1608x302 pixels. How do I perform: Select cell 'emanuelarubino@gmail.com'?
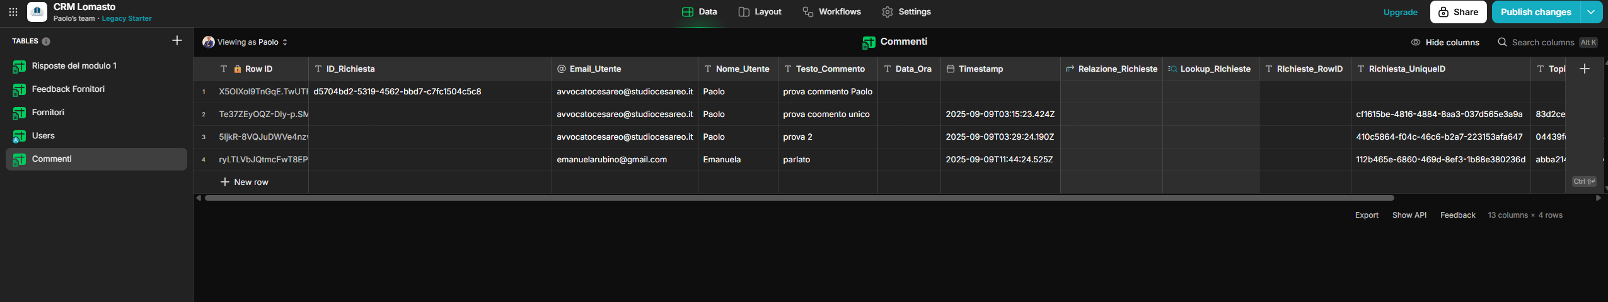[625, 160]
